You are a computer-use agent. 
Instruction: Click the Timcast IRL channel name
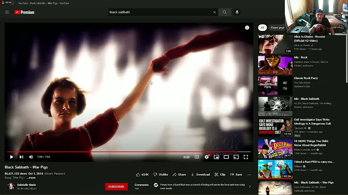[x=300, y=128]
